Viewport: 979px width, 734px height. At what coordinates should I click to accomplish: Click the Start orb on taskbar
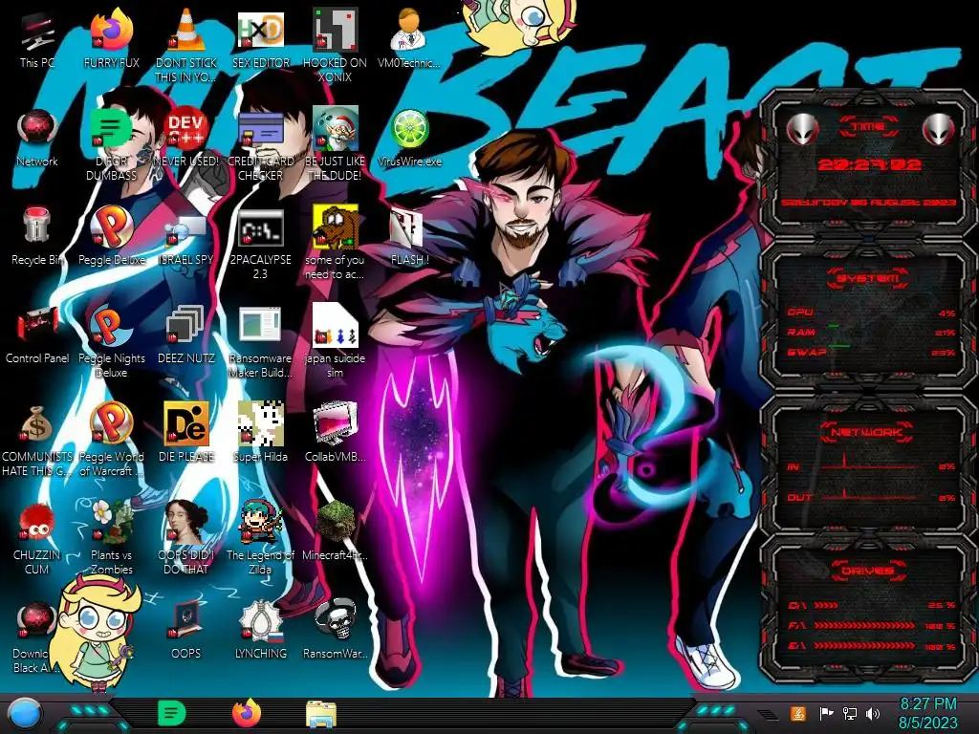24,713
